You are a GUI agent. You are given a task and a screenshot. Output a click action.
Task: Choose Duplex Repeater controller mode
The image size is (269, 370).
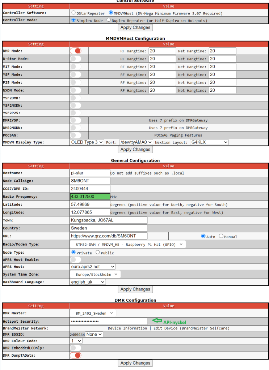109,20
